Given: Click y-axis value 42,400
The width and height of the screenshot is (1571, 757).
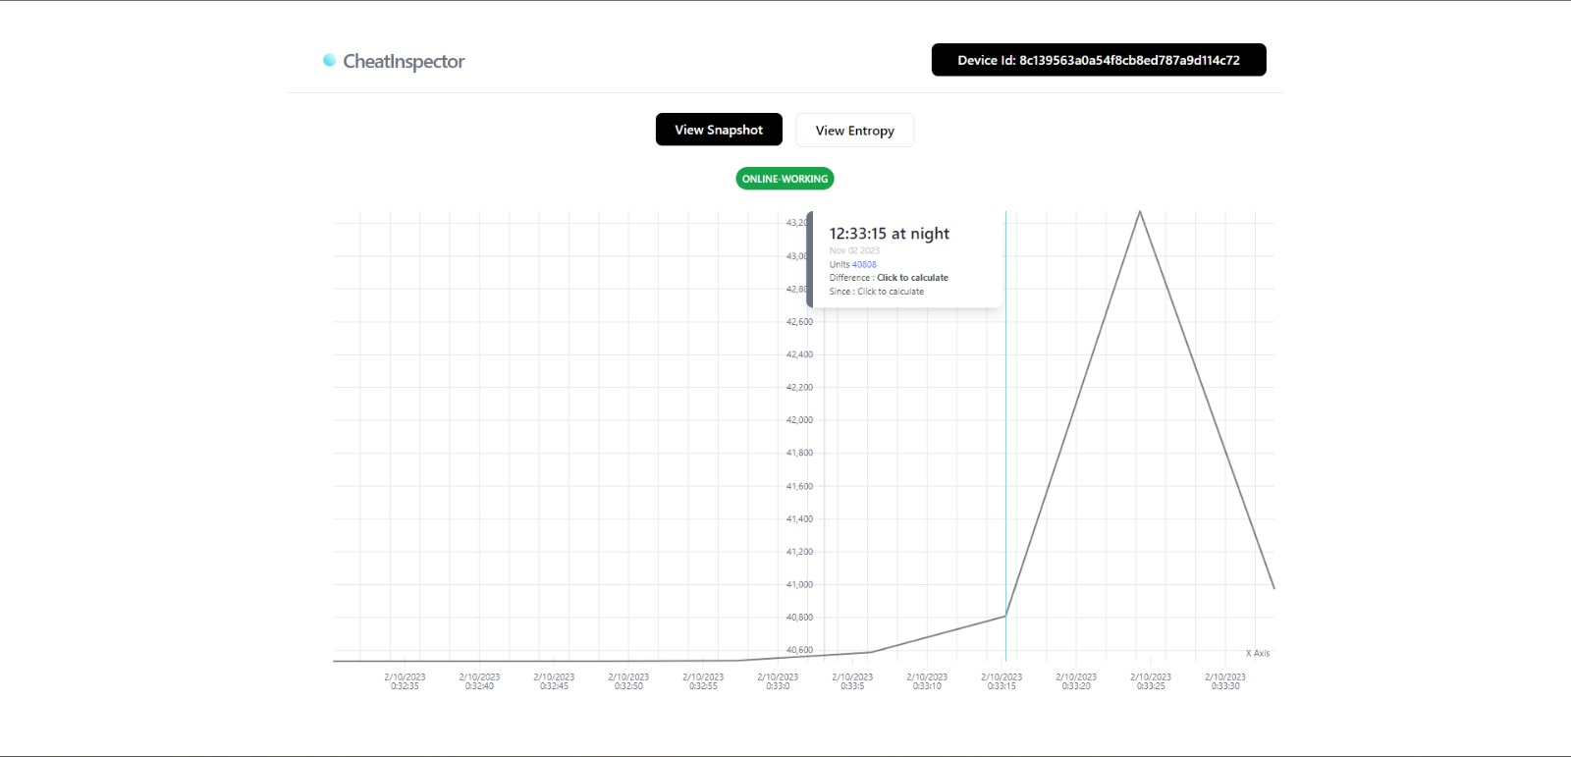Looking at the screenshot, I should click(x=799, y=354).
